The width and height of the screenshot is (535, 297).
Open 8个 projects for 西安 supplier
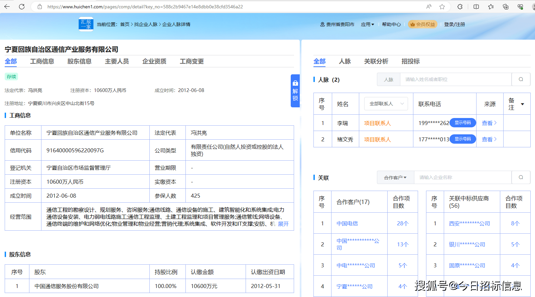click(x=515, y=223)
